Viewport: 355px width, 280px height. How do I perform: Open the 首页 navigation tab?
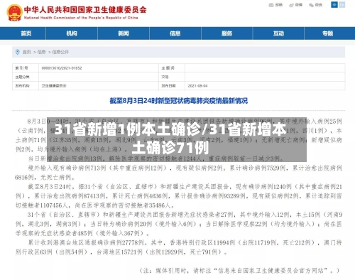[26, 33]
